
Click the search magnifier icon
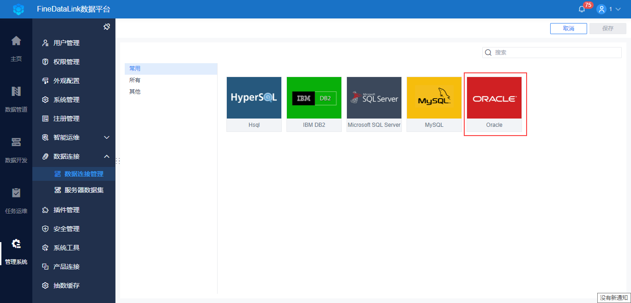click(488, 53)
